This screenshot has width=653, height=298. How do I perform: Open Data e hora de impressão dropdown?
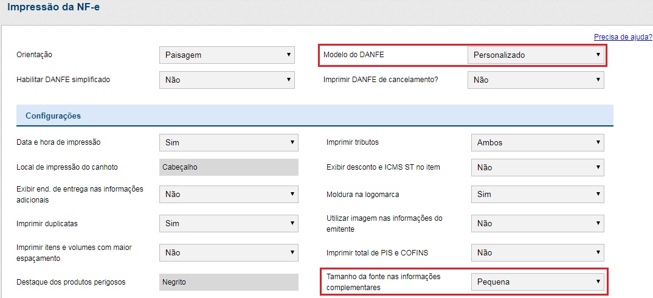click(x=228, y=143)
